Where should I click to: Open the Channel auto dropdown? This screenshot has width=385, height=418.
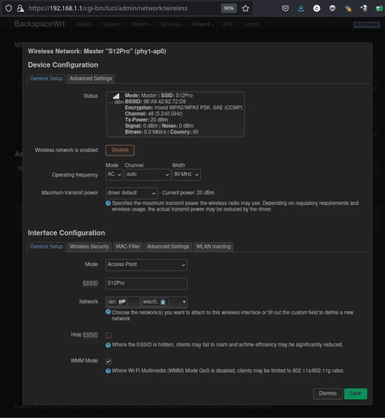pyautogui.click(x=147, y=175)
